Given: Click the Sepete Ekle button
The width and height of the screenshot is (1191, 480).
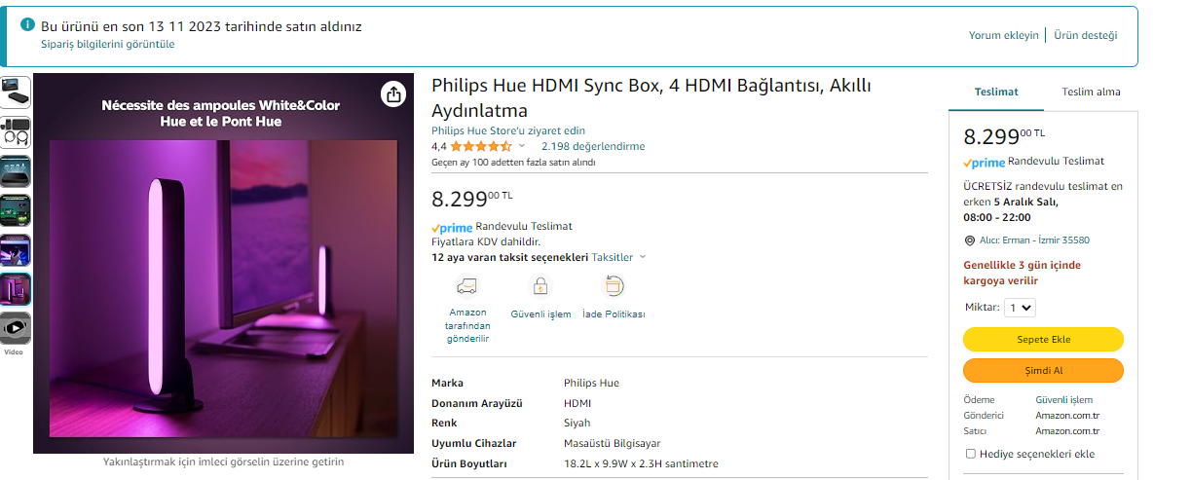Looking at the screenshot, I should [1043, 339].
